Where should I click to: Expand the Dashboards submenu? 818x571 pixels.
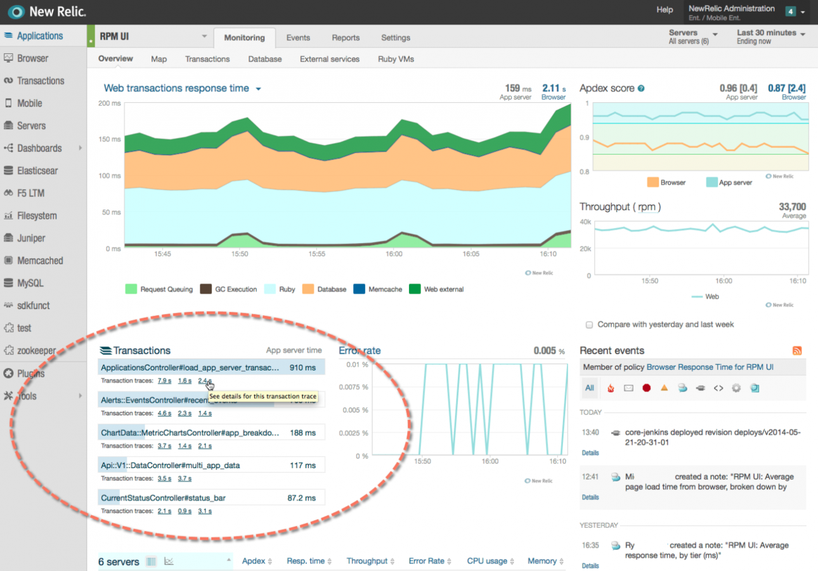tap(81, 148)
